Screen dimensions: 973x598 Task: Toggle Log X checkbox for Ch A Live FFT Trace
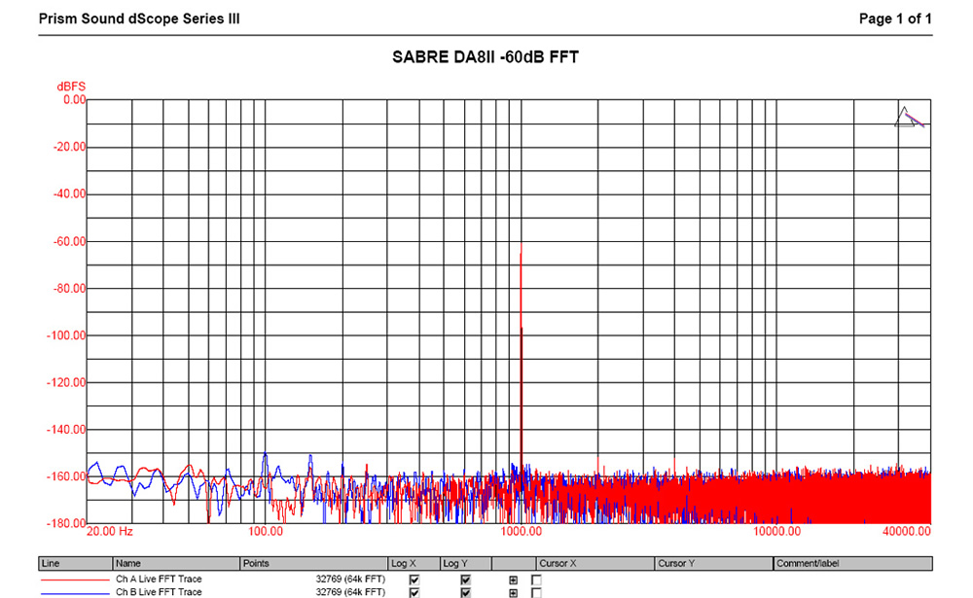414,580
